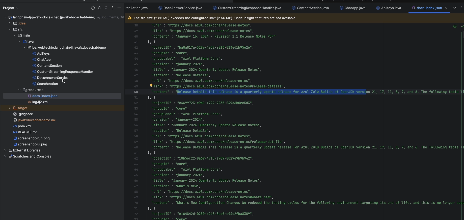Screen dimensions: 464x220
Task: Collapse the main folder
Action: tap(15, 35)
